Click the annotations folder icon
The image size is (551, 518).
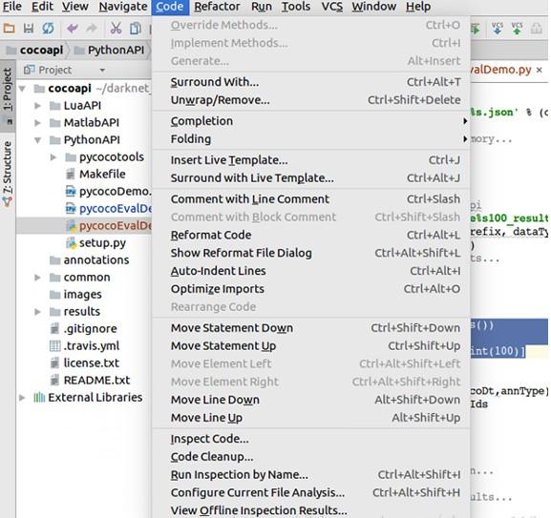tap(54, 260)
